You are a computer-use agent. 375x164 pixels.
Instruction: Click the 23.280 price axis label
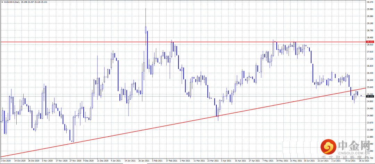pos(370,130)
